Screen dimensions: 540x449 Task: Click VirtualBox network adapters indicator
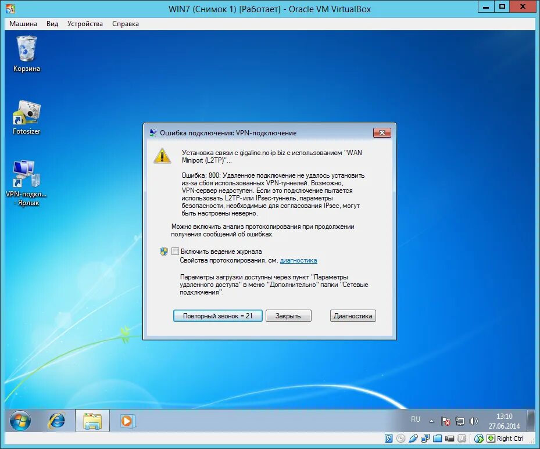tap(425, 439)
